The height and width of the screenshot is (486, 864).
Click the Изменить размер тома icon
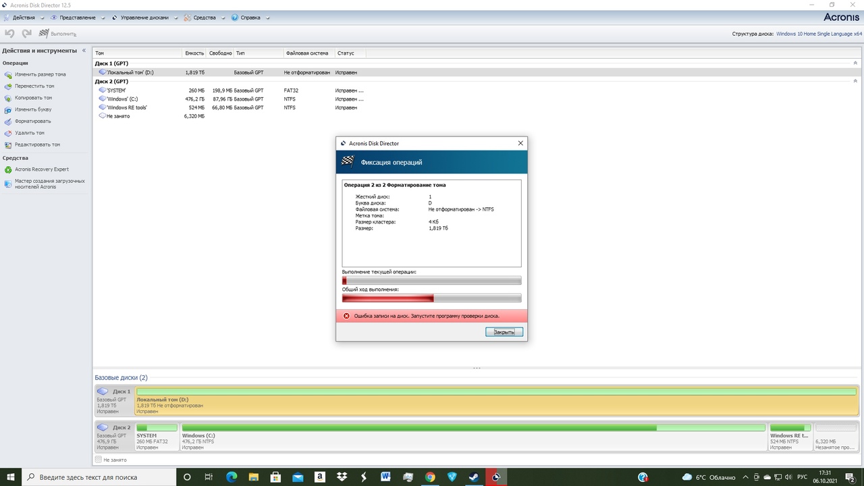point(8,75)
